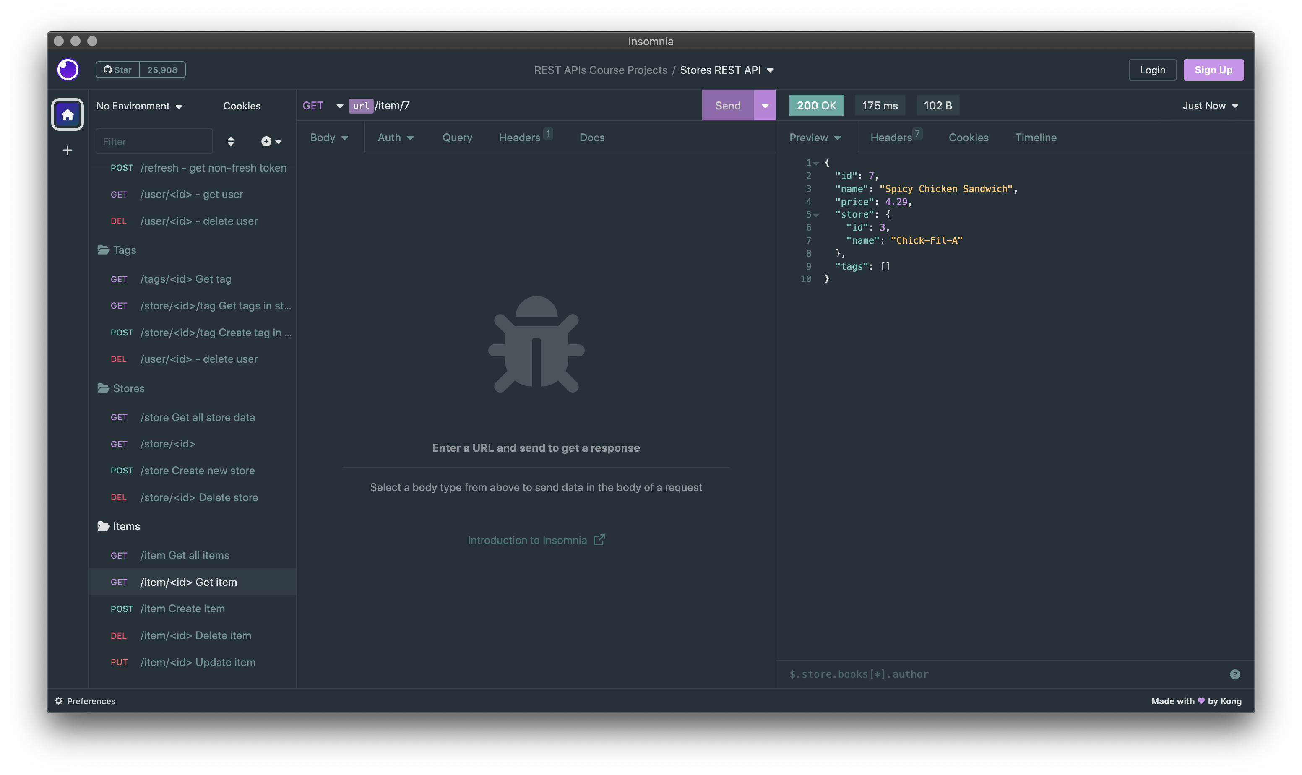Click the sort order arrows icon
The height and width of the screenshot is (775, 1302).
(x=230, y=141)
